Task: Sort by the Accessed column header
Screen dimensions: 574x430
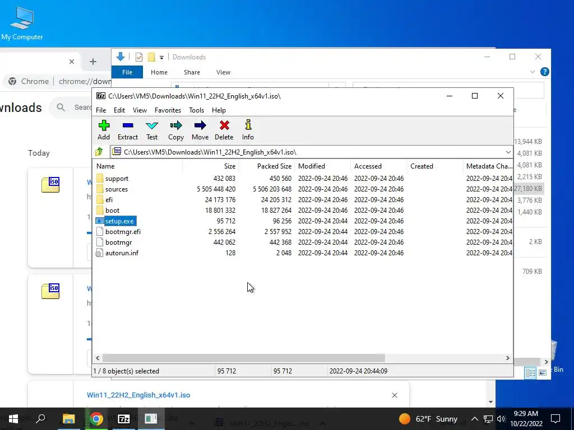Action: click(378, 166)
